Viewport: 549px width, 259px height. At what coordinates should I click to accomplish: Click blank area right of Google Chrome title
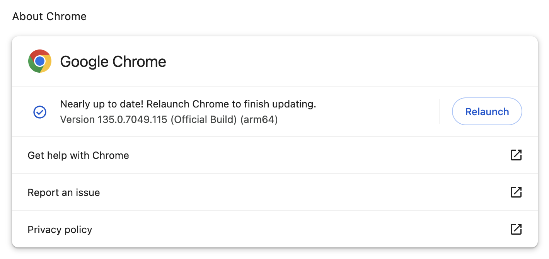point(348,61)
